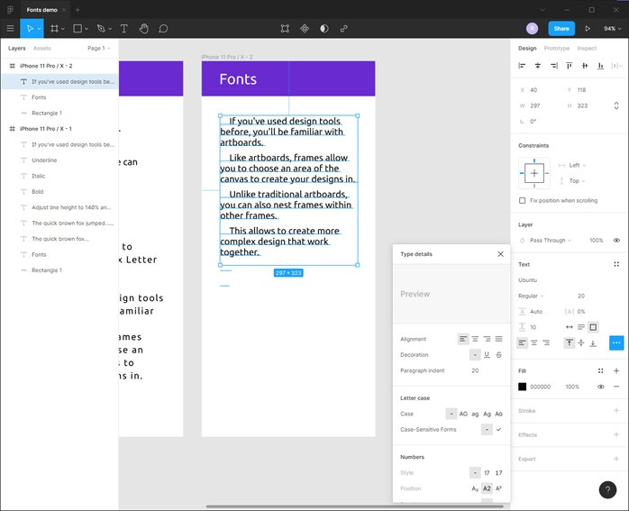Click the black fill color swatch
629x511 pixels.
pos(523,387)
